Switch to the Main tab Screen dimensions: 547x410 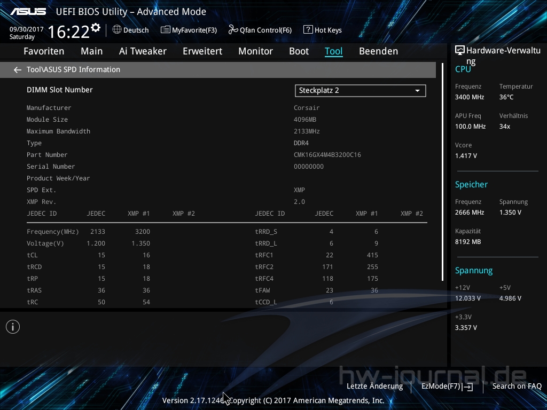[x=92, y=51]
